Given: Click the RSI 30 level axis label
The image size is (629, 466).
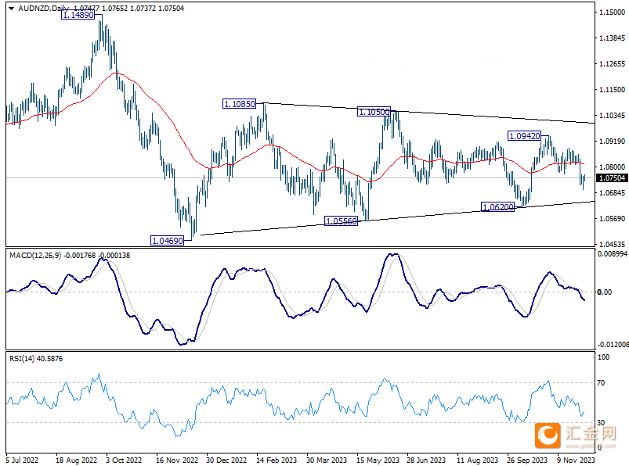Looking at the screenshot, I should coord(601,422).
